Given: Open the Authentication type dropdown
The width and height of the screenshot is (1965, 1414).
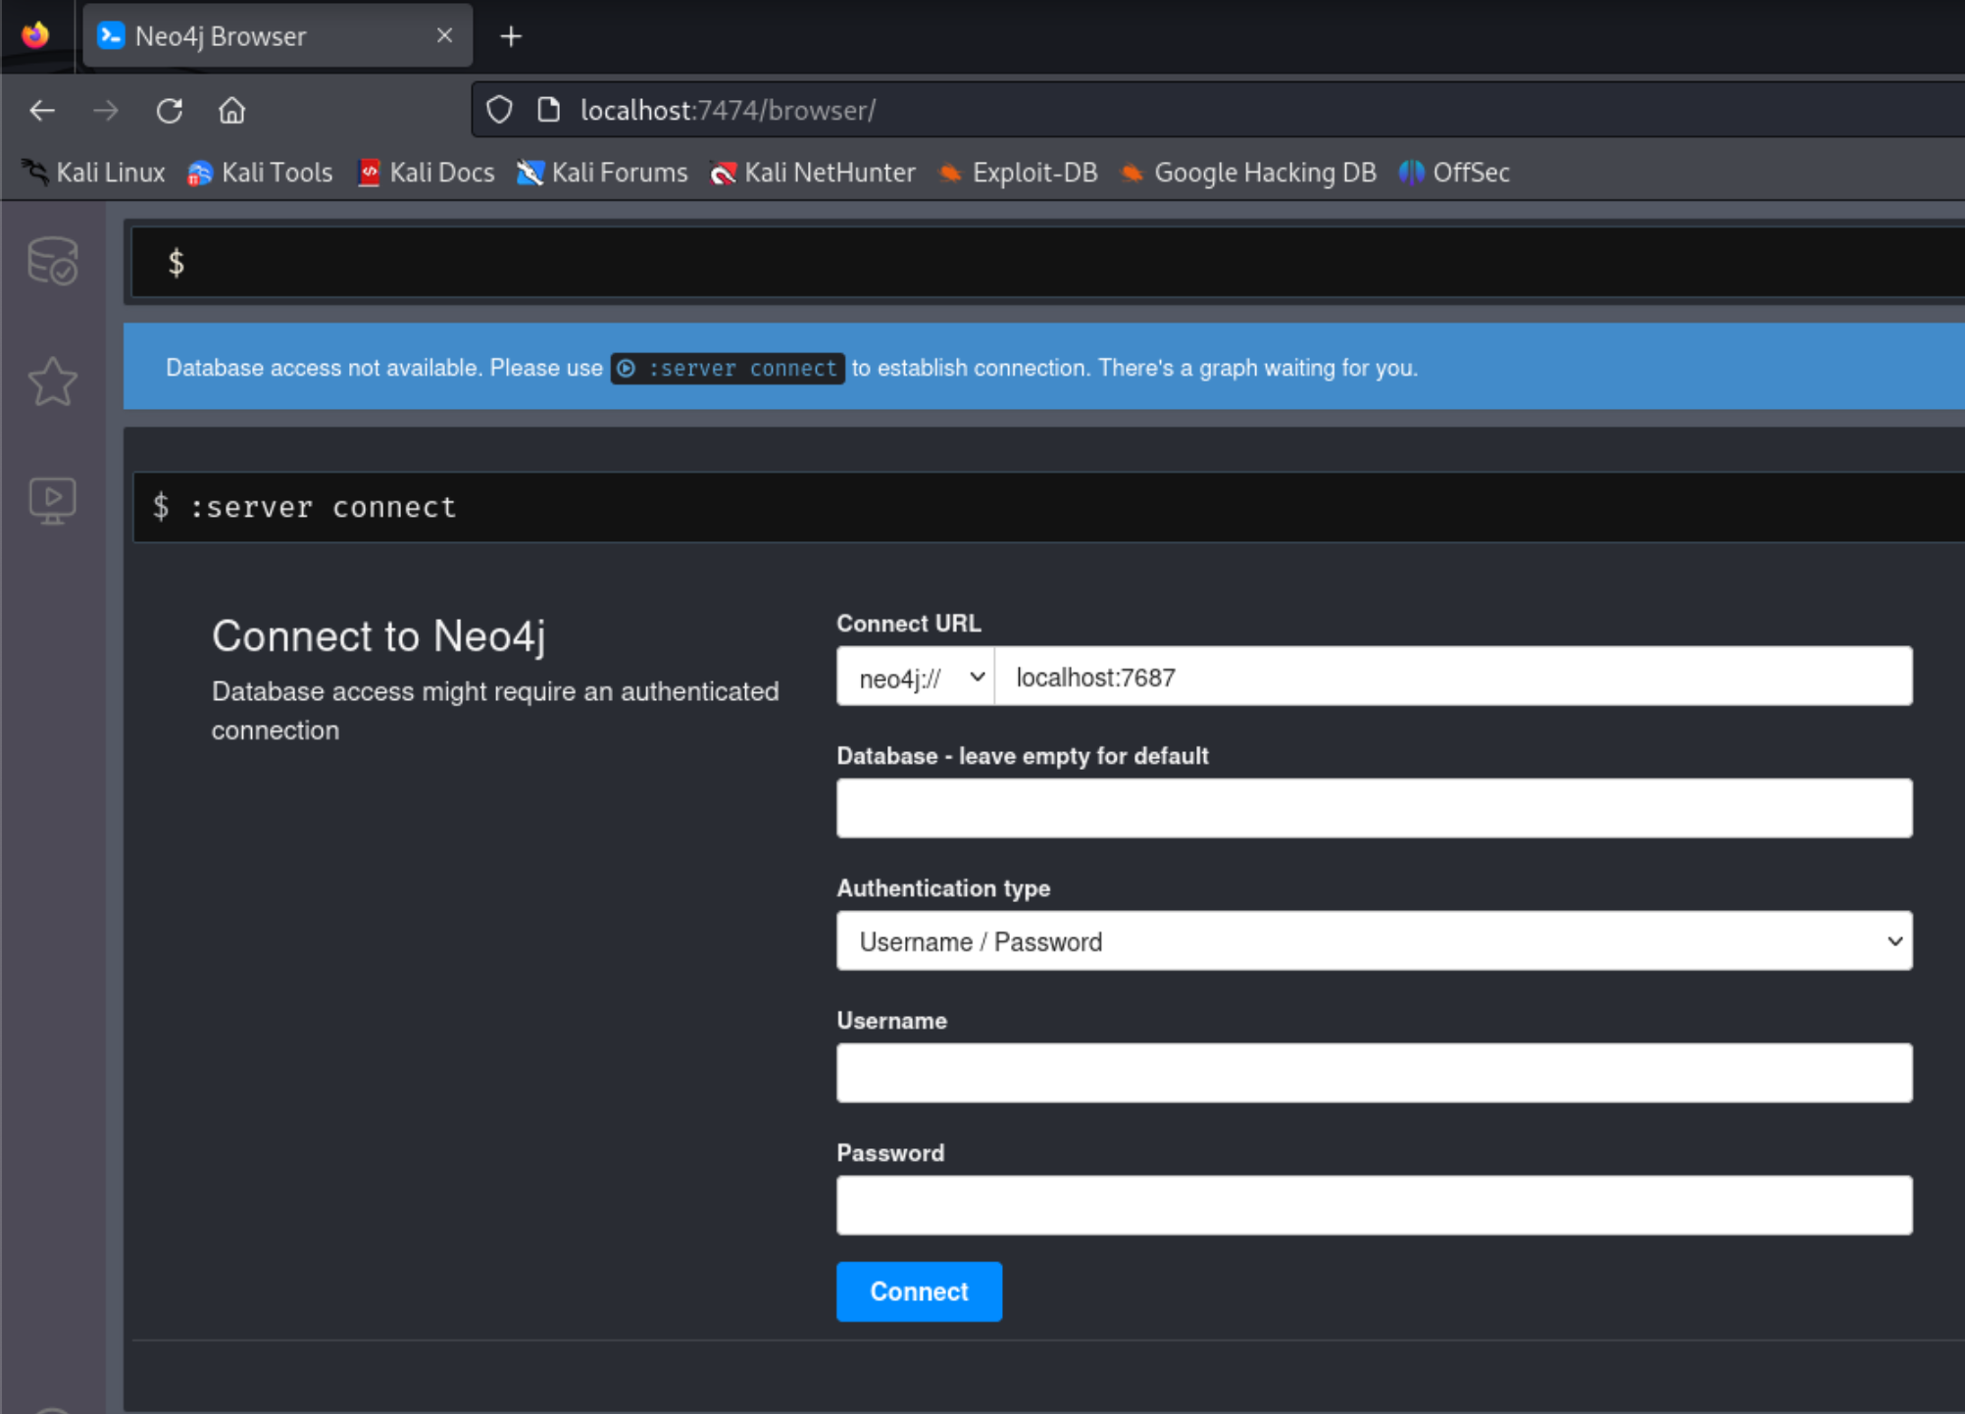Looking at the screenshot, I should 1373,941.
